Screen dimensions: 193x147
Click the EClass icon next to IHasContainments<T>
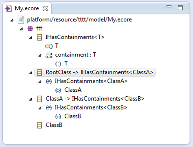point(39,37)
